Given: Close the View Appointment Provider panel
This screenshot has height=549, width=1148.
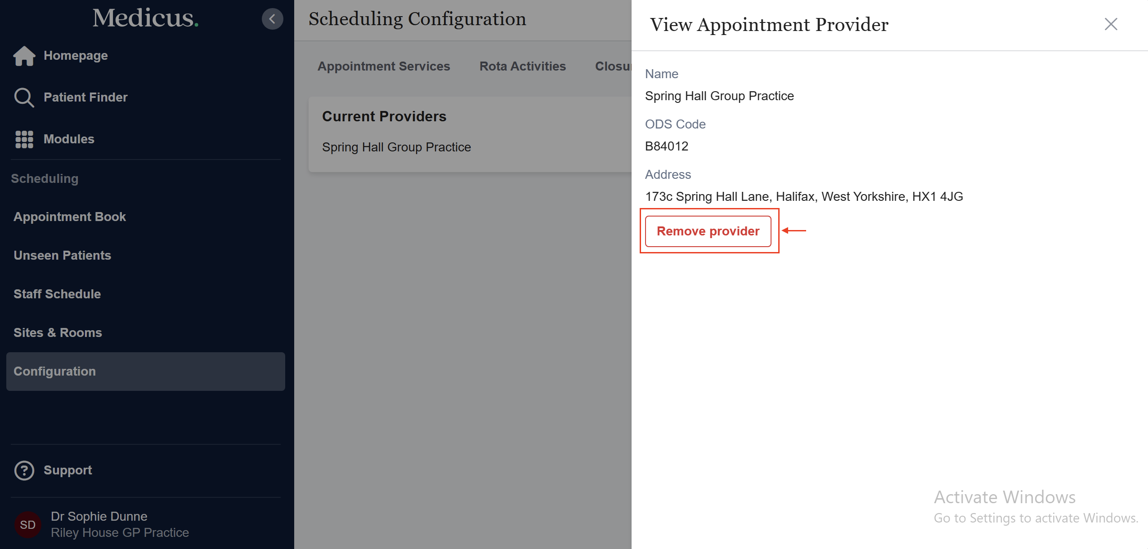Looking at the screenshot, I should 1111,24.
